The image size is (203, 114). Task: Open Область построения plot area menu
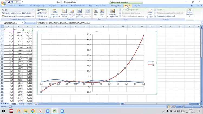tap(113, 13)
